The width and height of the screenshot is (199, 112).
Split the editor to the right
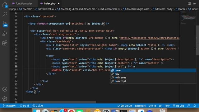189,3
